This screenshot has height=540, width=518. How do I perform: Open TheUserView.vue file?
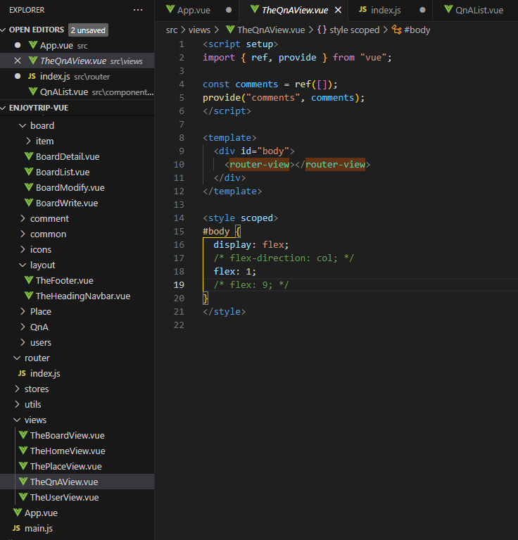pos(77,498)
